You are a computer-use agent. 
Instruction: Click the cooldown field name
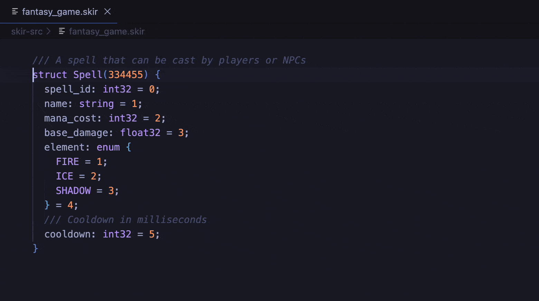[67, 234]
